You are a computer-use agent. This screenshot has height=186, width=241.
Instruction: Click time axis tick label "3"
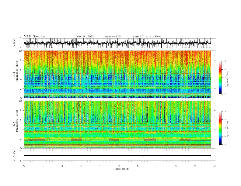click(x=81, y=166)
